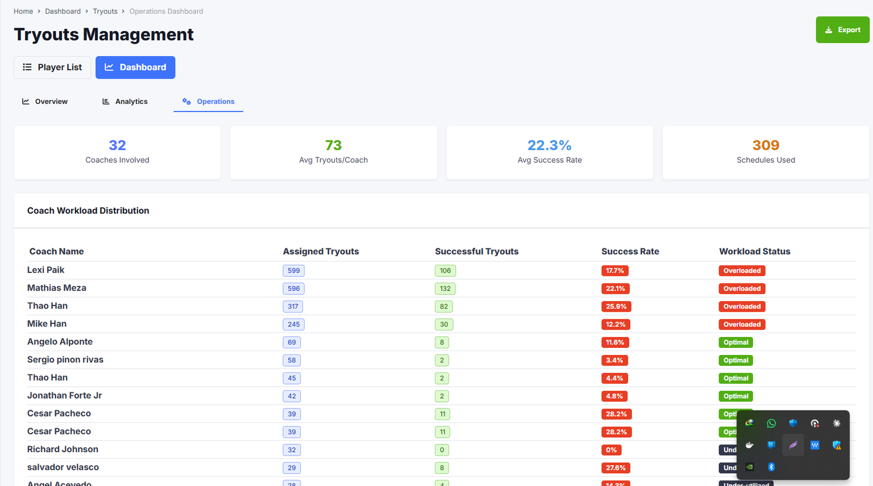The height and width of the screenshot is (486, 873).
Task: Select the Coaches Involved stat card
Action: (x=117, y=152)
